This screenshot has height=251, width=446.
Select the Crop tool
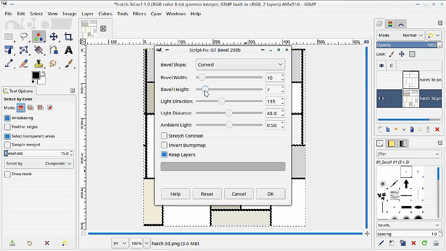tap(68, 37)
